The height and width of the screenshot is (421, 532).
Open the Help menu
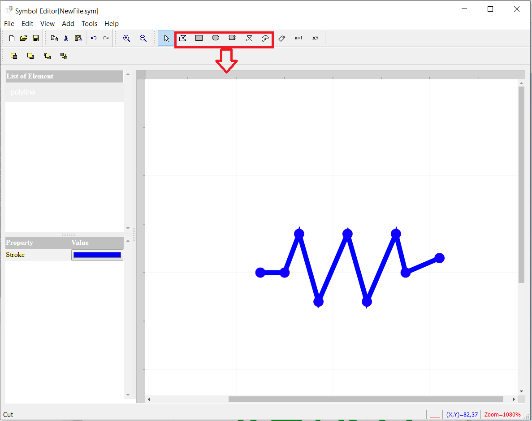tap(112, 24)
